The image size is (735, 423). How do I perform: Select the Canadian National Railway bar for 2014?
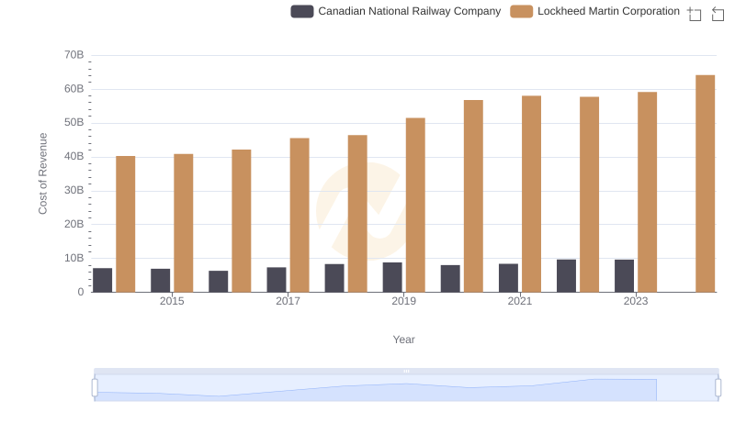(x=103, y=280)
